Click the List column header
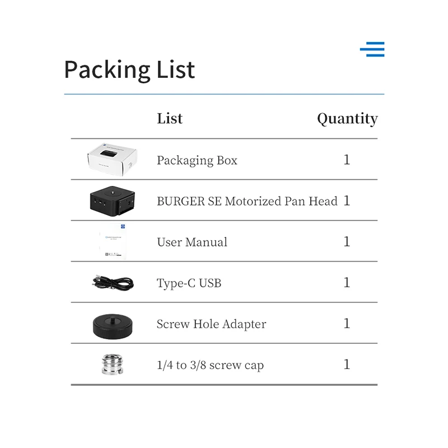 tap(170, 118)
